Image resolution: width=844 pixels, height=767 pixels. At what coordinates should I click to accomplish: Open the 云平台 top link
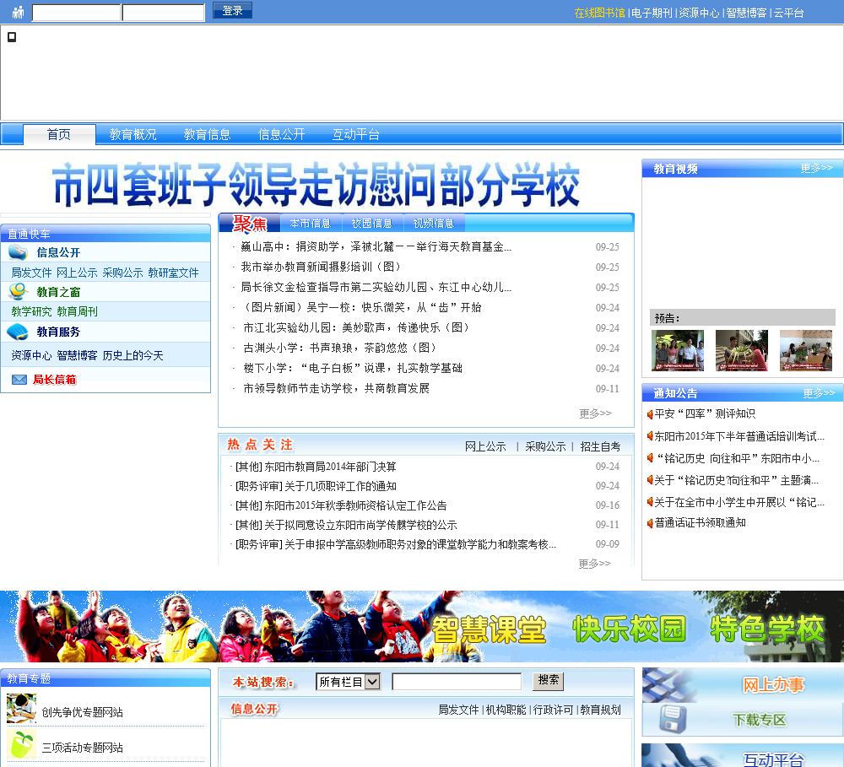[x=788, y=13]
